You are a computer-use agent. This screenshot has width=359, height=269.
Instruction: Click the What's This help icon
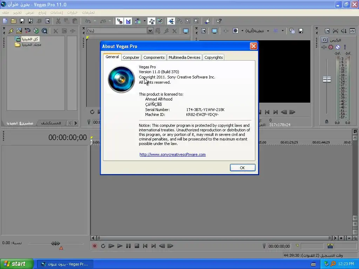click(x=219, y=21)
